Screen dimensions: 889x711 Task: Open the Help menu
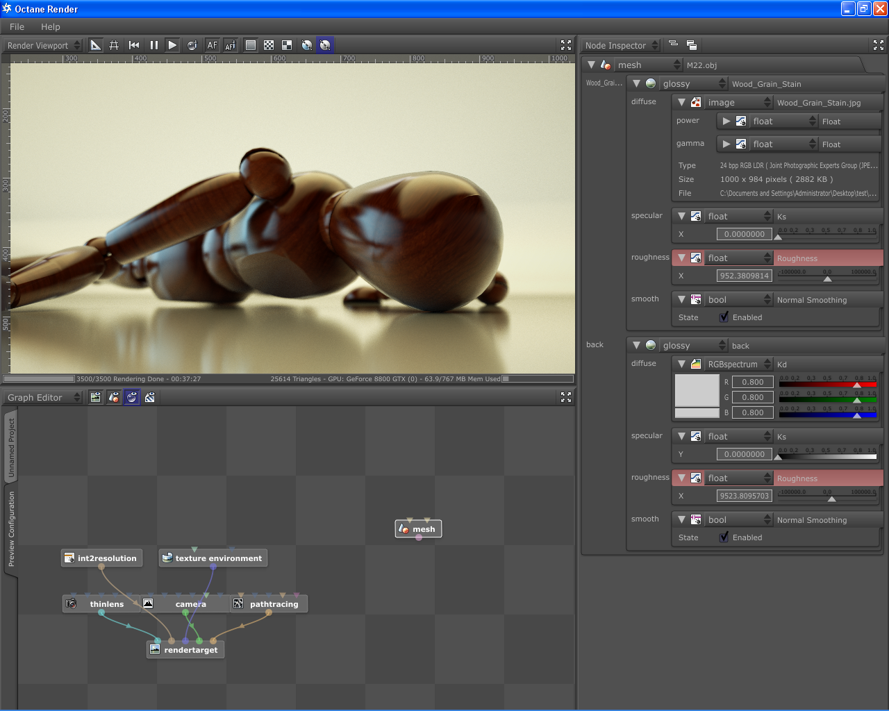coord(51,26)
